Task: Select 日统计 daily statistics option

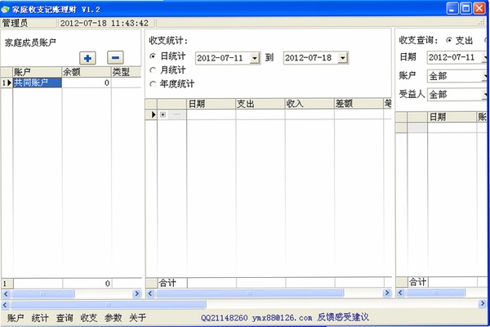Action: (x=167, y=56)
